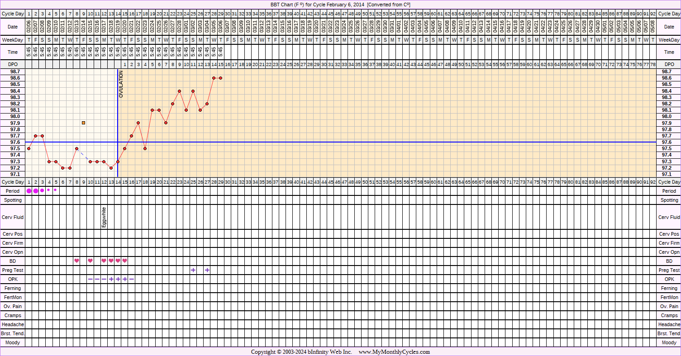Click the BD heart icon on cycle day 8
The width and height of the screenshot is (681, 356).
pos(76,261)
